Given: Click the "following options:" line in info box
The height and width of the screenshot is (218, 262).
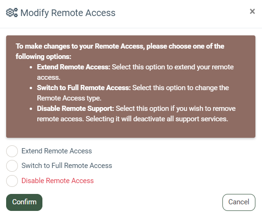Looking at the screenshot, I should 43,57.
